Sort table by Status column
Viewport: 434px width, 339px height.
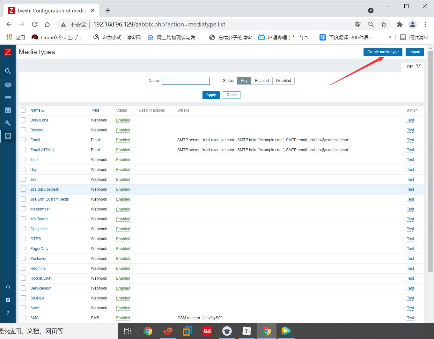pos(121,110)
